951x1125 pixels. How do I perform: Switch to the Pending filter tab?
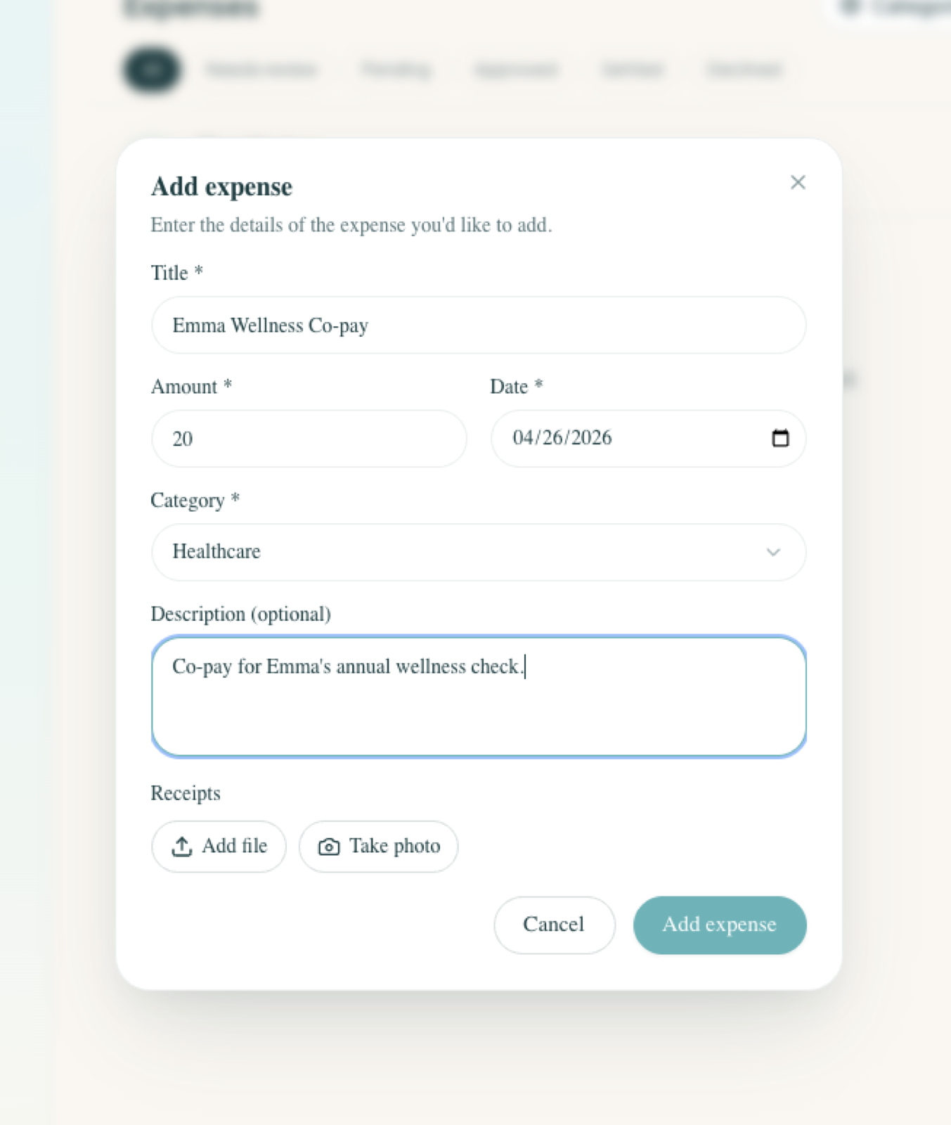pyautogui.click(x=396, y=70)
